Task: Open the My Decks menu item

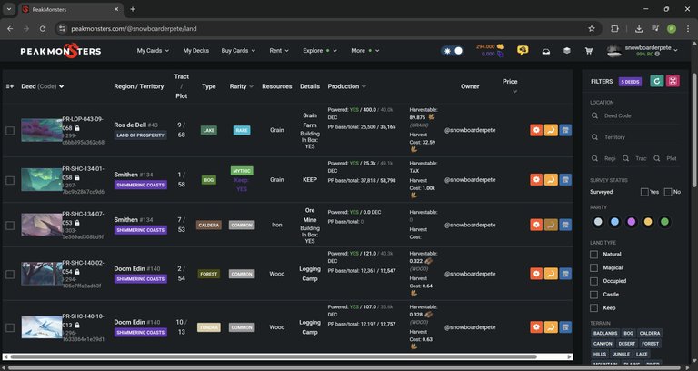Action: [x=196, y=51]
